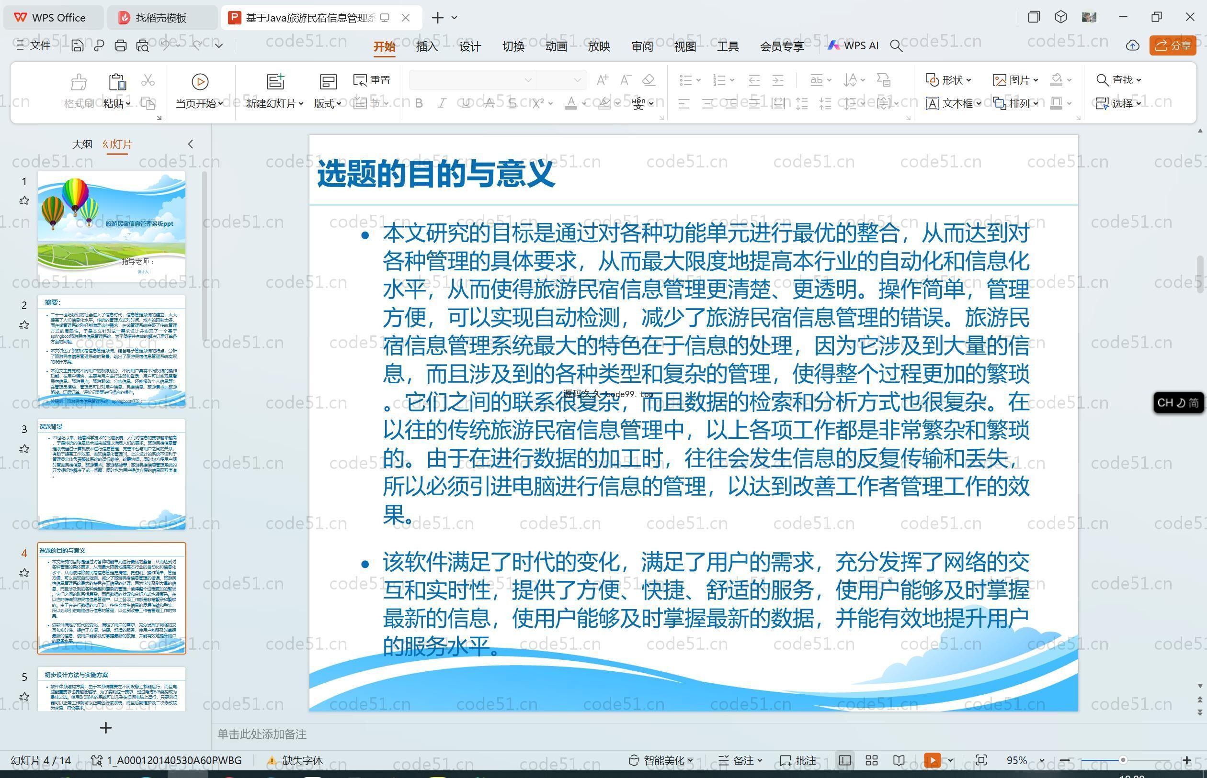Click 查找 find button
Viewport: 1207px width, 778px height.
click(1118, 80)
